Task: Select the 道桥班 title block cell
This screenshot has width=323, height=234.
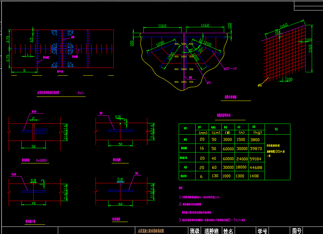Action: [211, 231]
